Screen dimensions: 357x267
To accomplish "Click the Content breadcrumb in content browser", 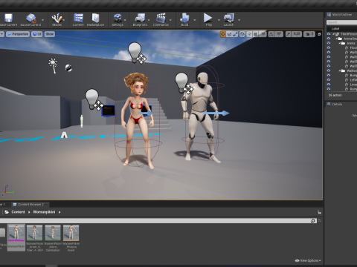I will click(x=18, y=212).
